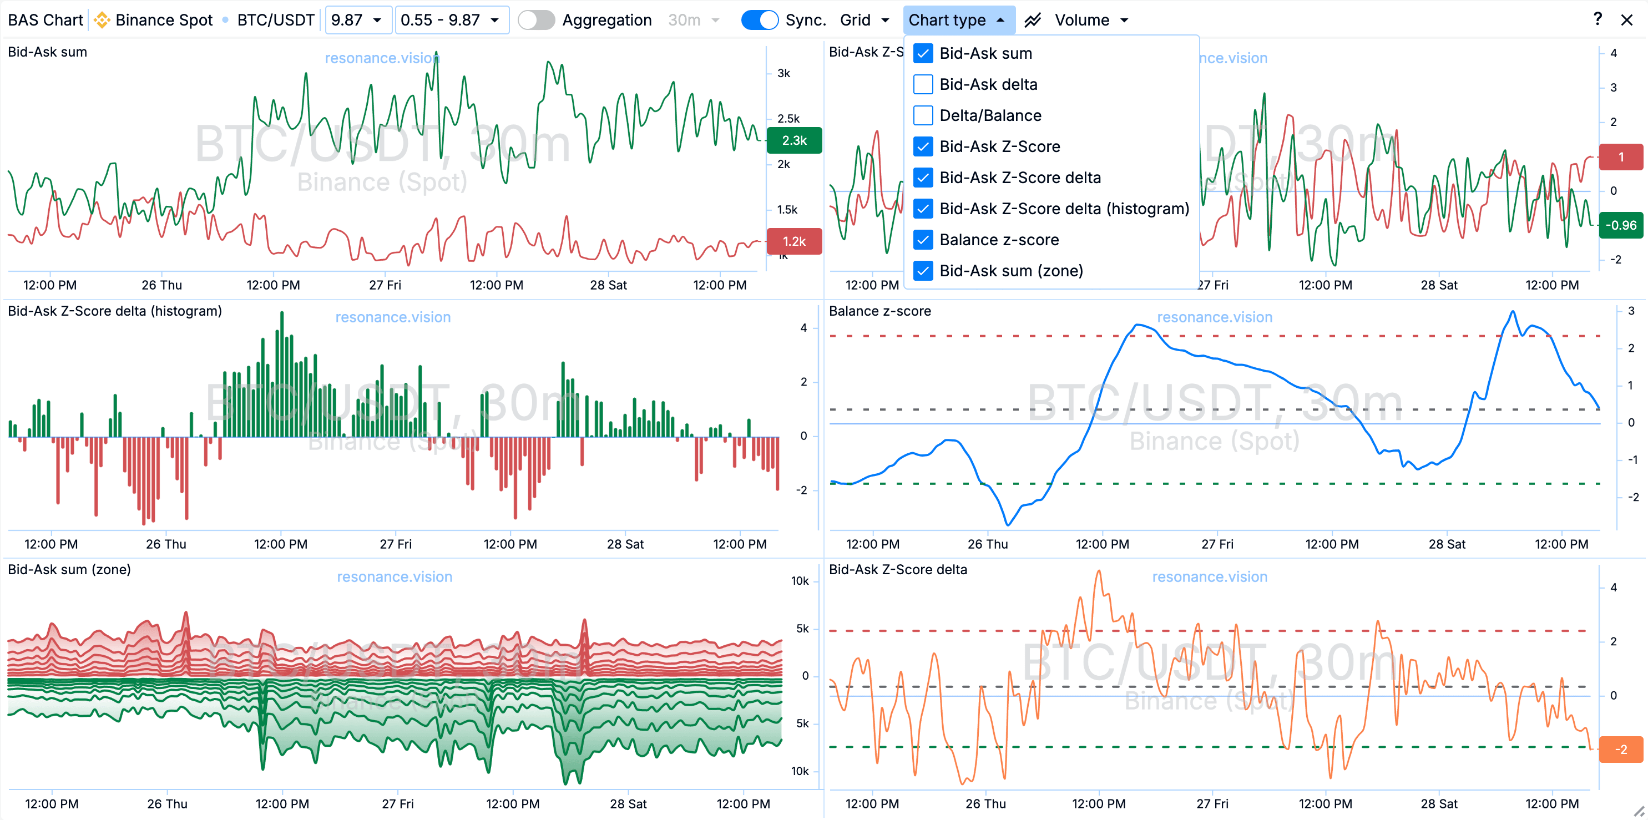Grab the resize handle at bottom-right corner
This screenshot has width=1648, height=820.
click(x=1639, y=811)
